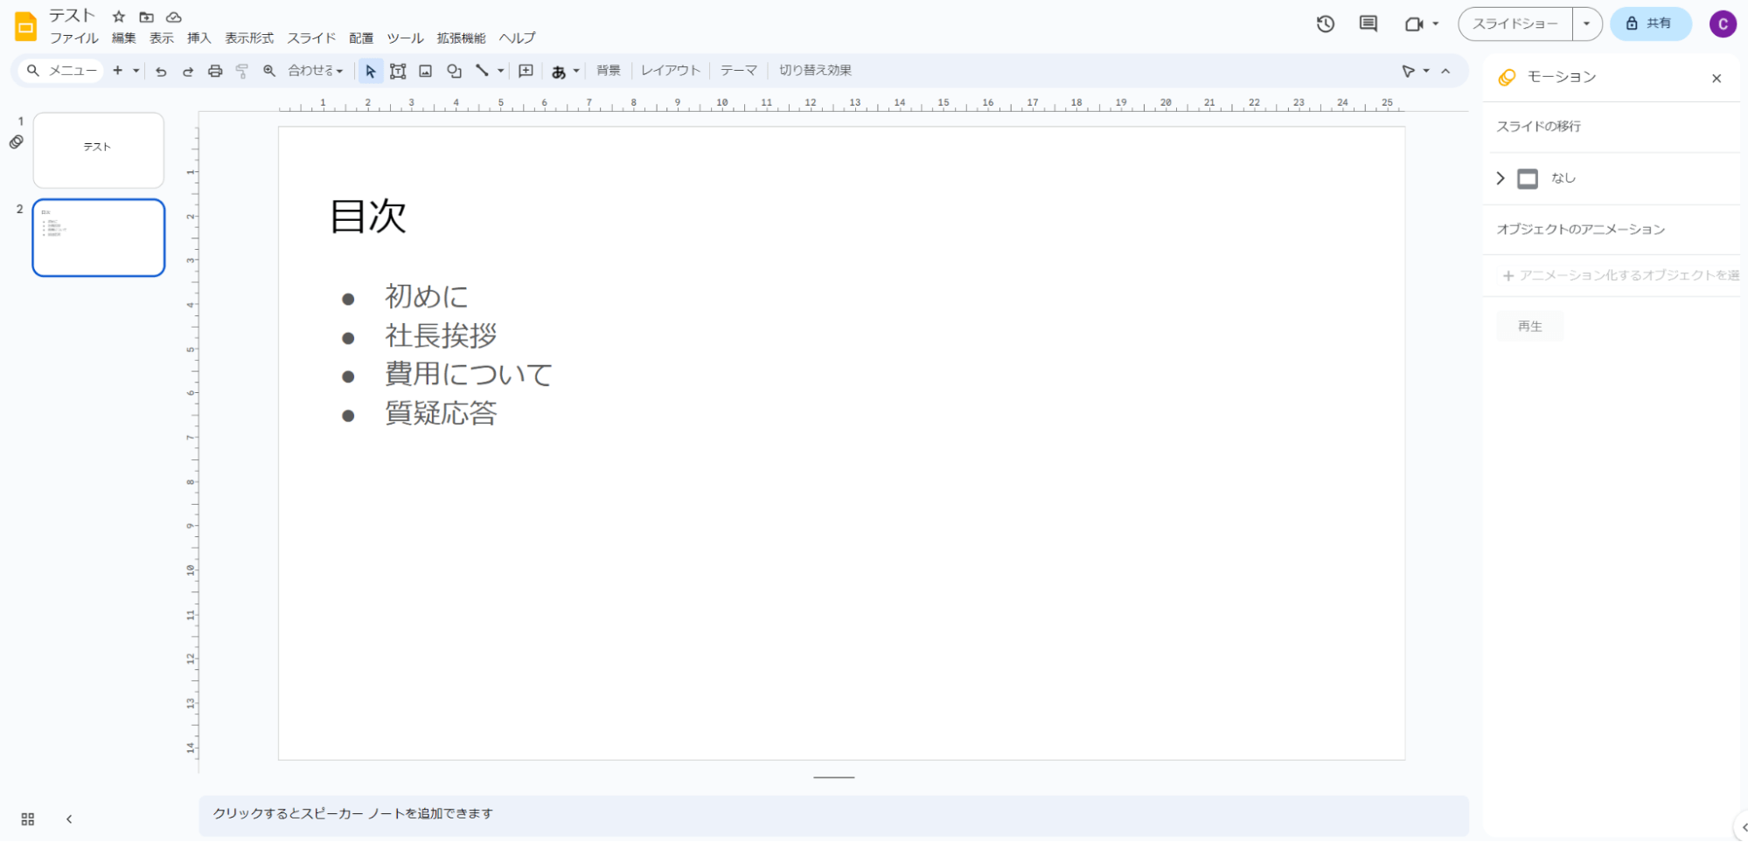Select the first slide thumbnail
The image size is (1748, 842).
99,149
